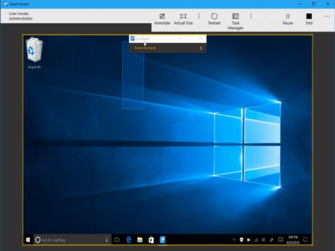Restart the remote computer
The width and height of the screenshot is (335, 251).
click(214, 19)
